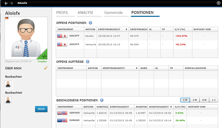
Task: Click the forward arrow in title bar
Action: 11,3
